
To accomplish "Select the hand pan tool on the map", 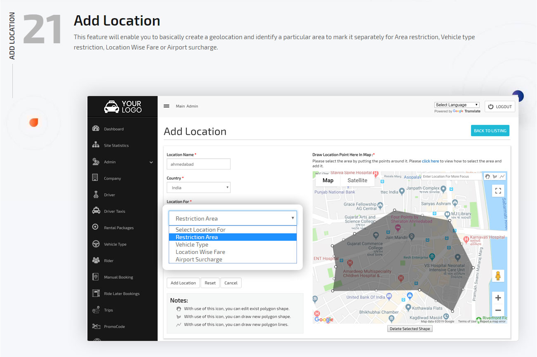I will pyautogui.click(x=488, y=176).
